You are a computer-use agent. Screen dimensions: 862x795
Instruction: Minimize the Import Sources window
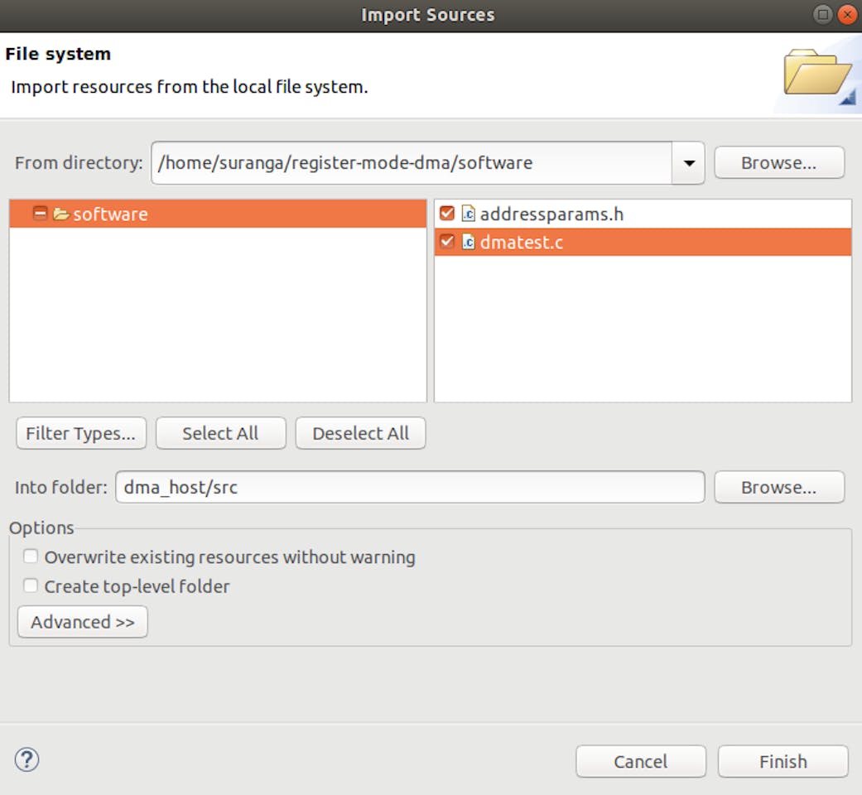[x=821, y=14]
